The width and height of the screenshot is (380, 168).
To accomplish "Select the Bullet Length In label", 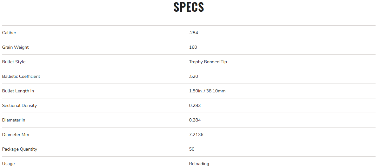I will coord(18,91).
